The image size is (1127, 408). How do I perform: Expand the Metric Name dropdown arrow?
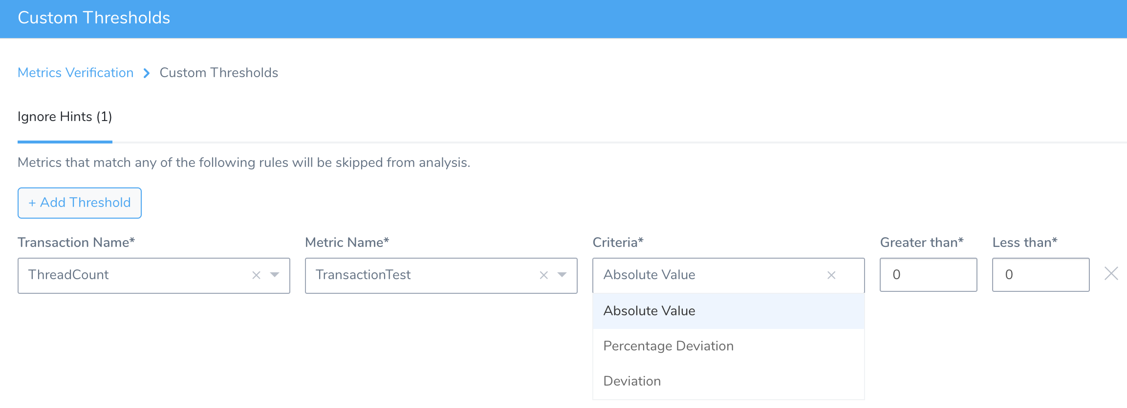pos(562,275)
